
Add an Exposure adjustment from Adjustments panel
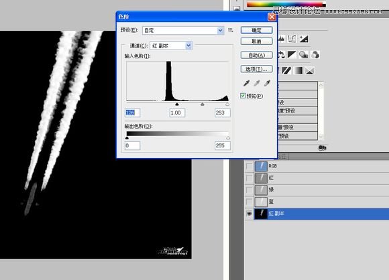click(304, 39)
